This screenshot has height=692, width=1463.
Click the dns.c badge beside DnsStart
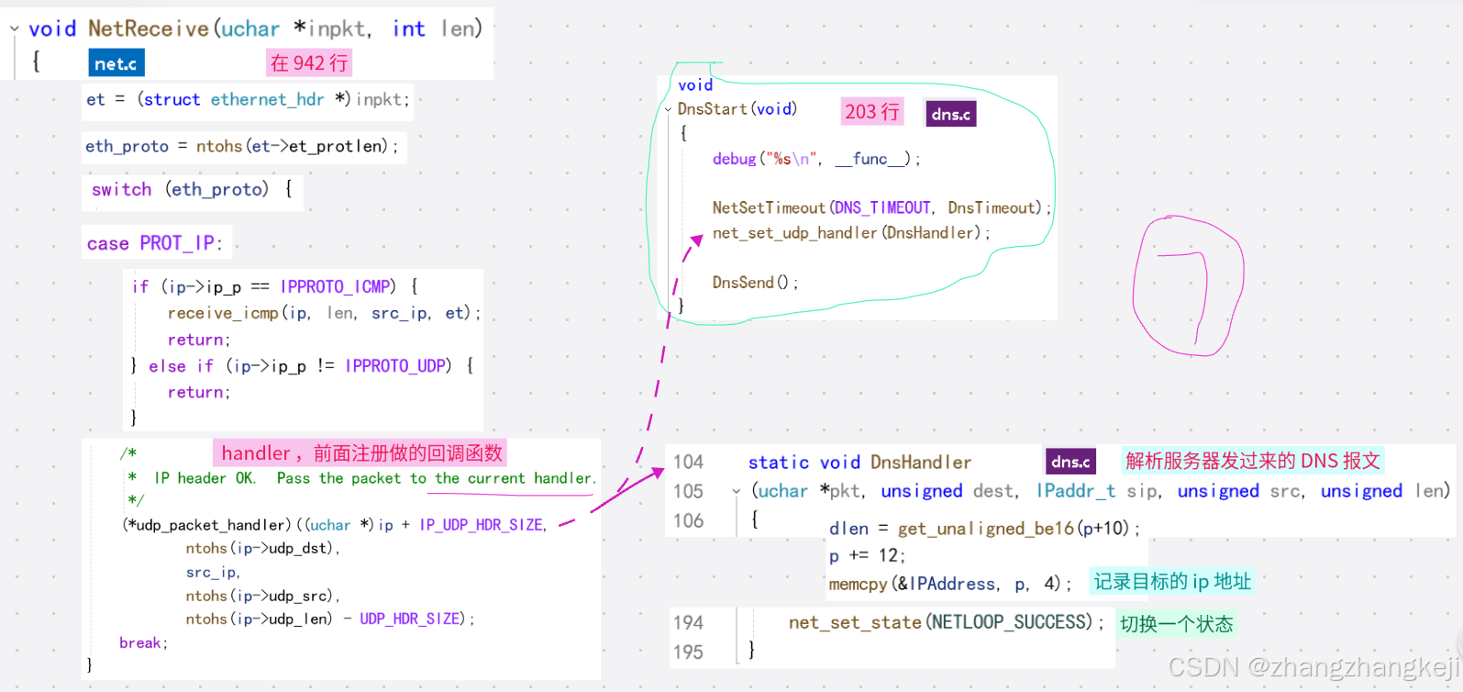pos(951,114)
